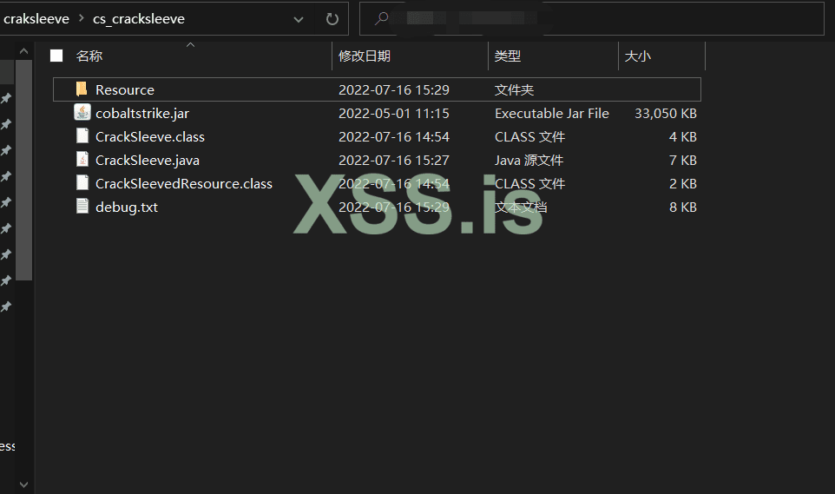Click the CrackSleeve.java file icon
This screenshot has width=835, height=494.
pos(82,160)
